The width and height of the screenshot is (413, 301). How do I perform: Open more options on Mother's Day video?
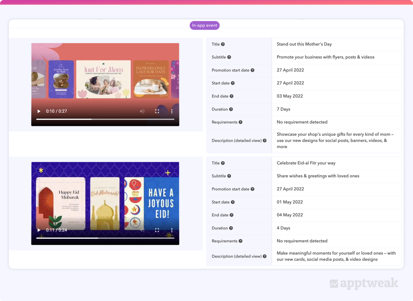(172, 111)
